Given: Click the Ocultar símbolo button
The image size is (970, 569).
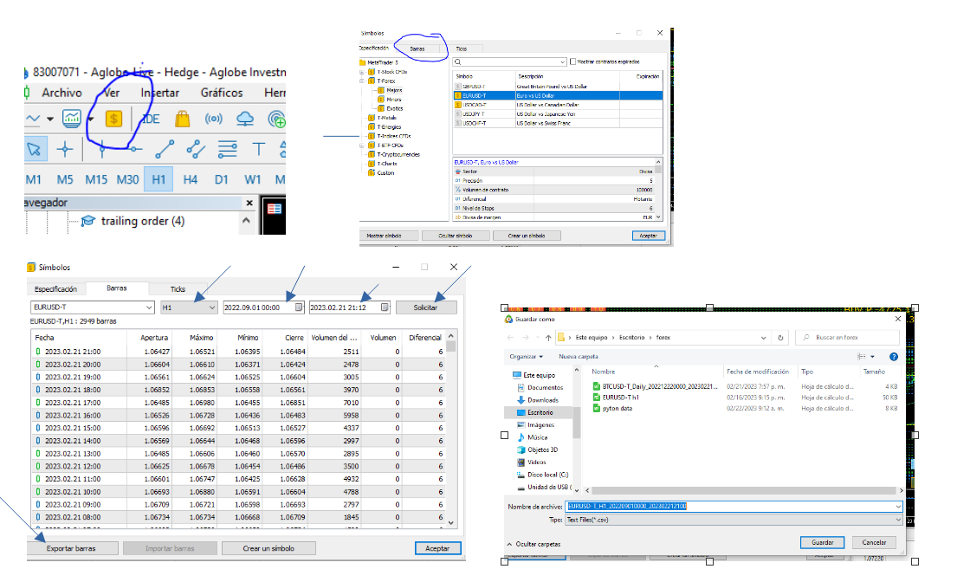Looking at the screenshot, I should click(x=456, y=236).
